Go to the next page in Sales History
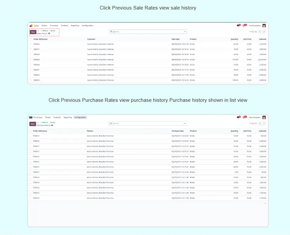This screenshot has width=290, height=235. pos(264,32)
